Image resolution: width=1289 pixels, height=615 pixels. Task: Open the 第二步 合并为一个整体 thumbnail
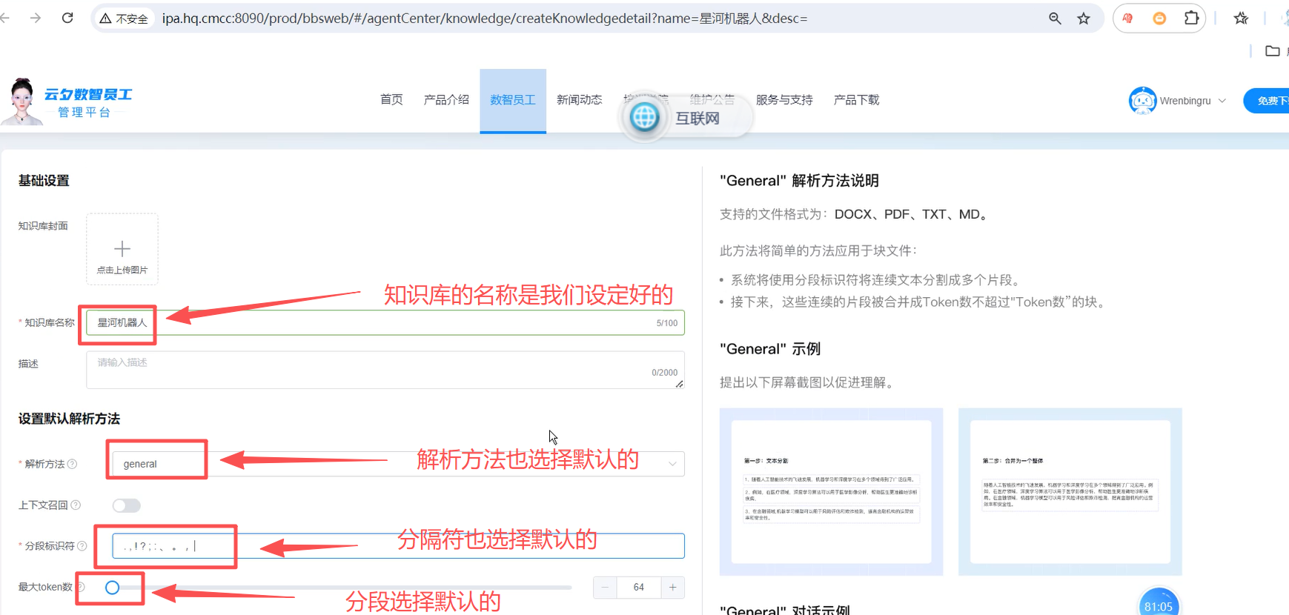coord(1070,492)
